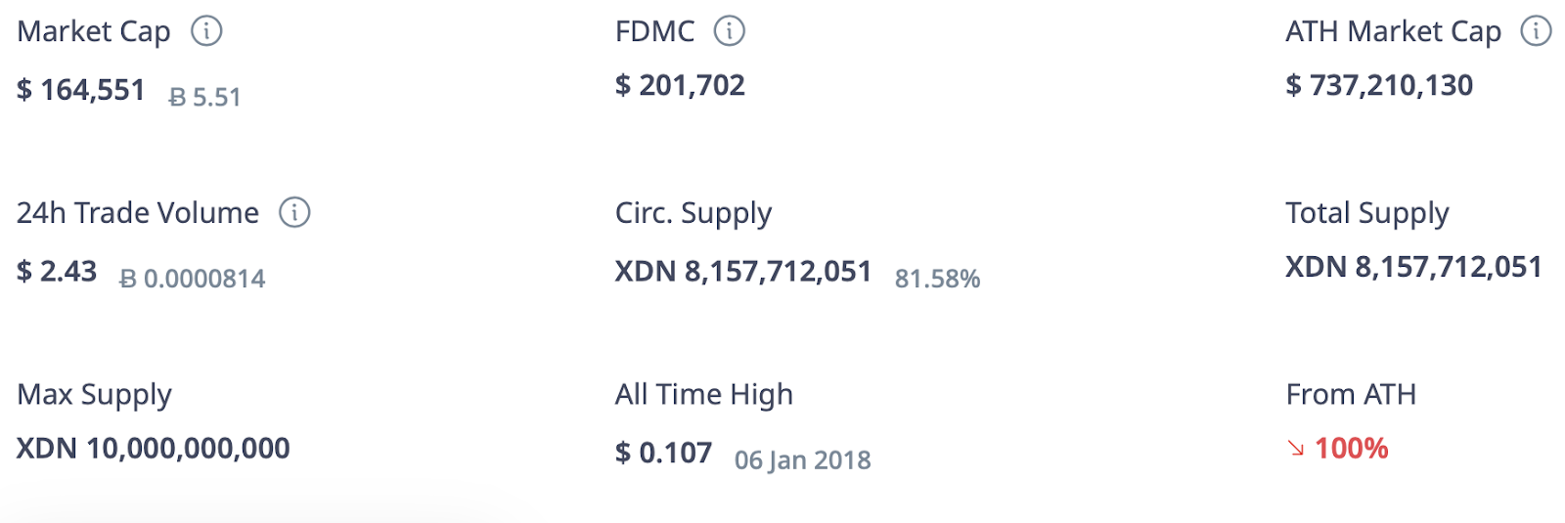
Task: Click the All Time High price $ 0.107
Action: 663,453
